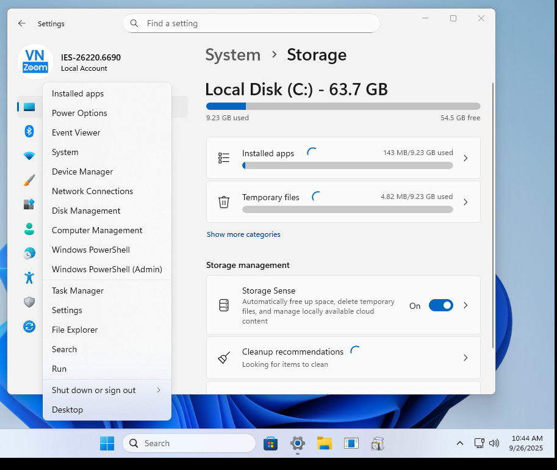Open File Explorer from taskbar
The image size is (557, 470).
pyautogui.click(x=325, y=443)
